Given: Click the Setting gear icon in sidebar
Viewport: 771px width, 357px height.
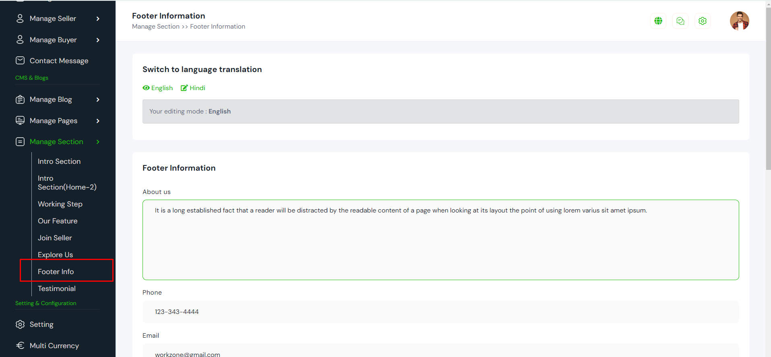Looking at the screenshot, I should click(20, 324).
